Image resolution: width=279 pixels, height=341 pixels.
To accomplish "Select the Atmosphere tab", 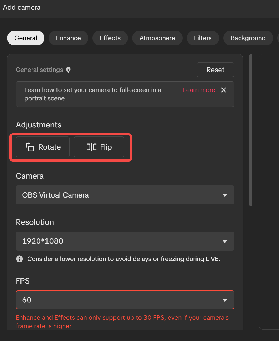I will [157, 38].
